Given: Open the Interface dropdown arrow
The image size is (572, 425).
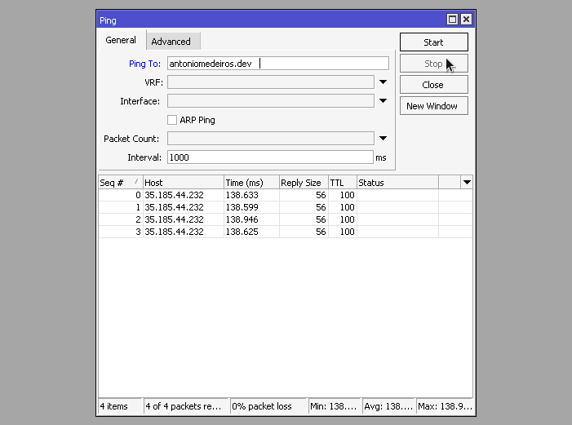Looking at the screenshot, I should point(382,101).
